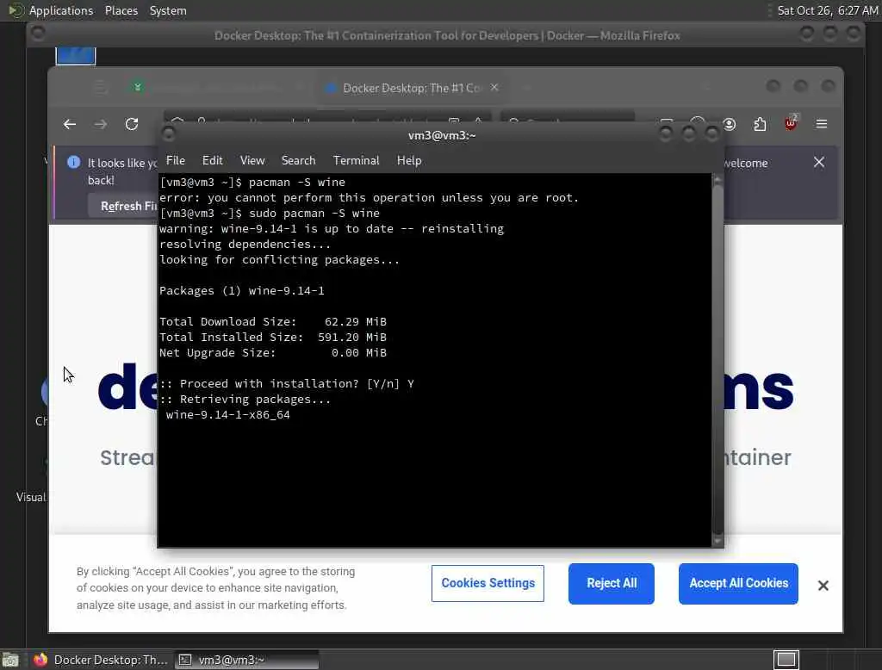The width and height of the screenshot is (882, 670).
Task: Reload the page in Firefox
Action: tap(132, 124)
